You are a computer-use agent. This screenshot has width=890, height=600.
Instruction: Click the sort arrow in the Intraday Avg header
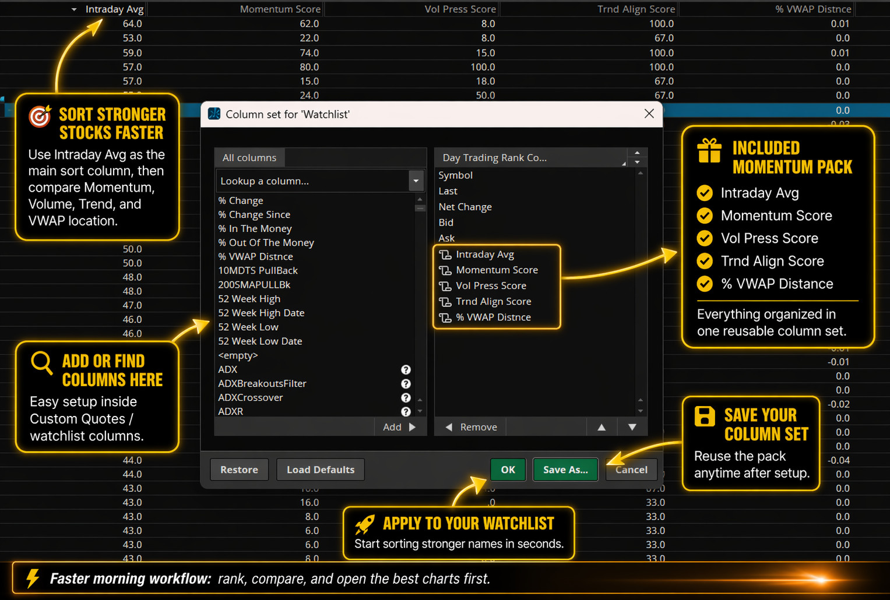[x=74, y=9]
